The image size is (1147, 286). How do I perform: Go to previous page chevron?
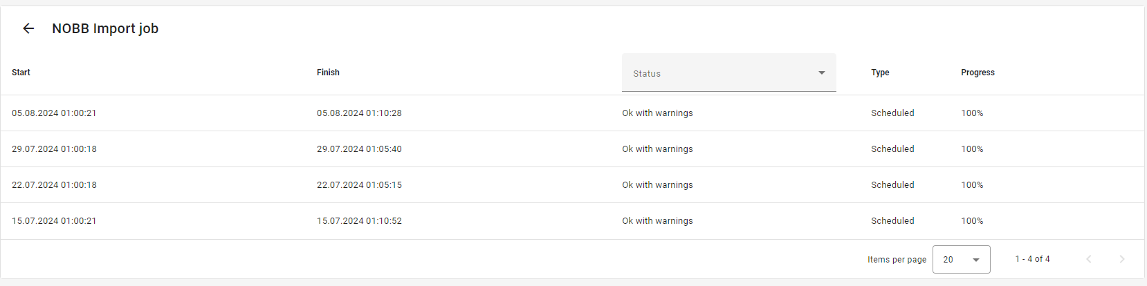click(1089, 259)
